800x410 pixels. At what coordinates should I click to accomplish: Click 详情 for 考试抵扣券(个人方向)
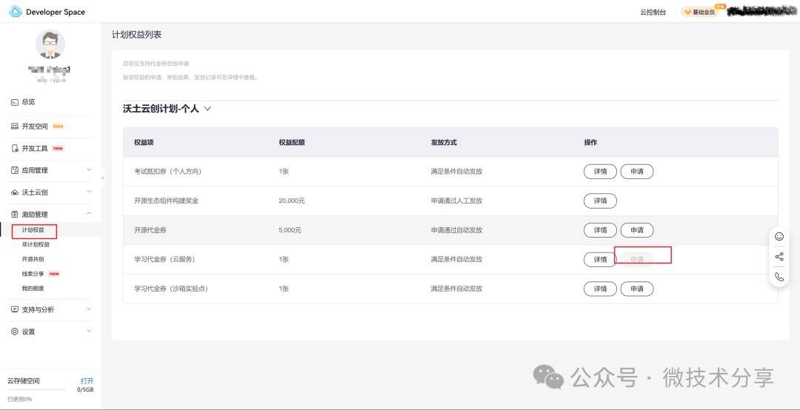pyautogui.click(x=601, y=172)
